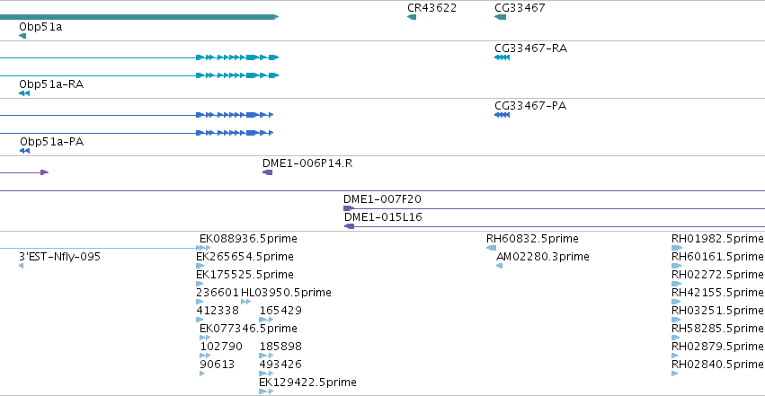Click the AM02280.3prime EST arrow
The height and width of the screenshot is (396, 765).
pyautogui.click(x=499, y=266)
